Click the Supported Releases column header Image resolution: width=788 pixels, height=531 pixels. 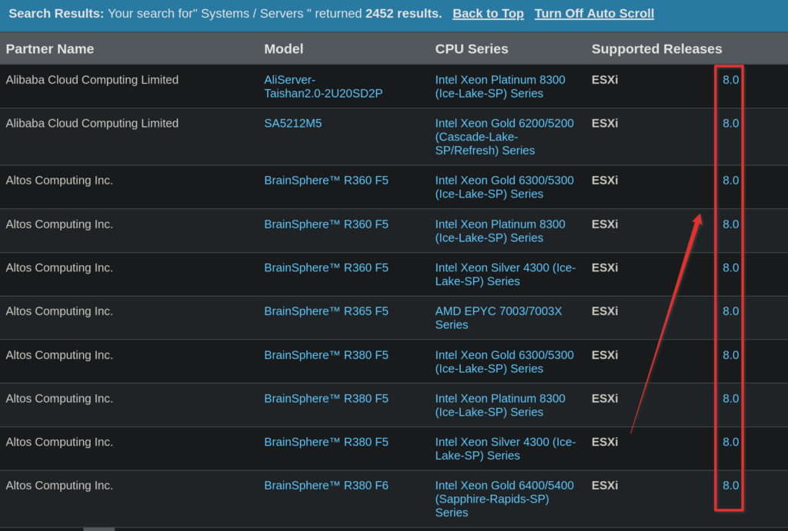(656, 49)
